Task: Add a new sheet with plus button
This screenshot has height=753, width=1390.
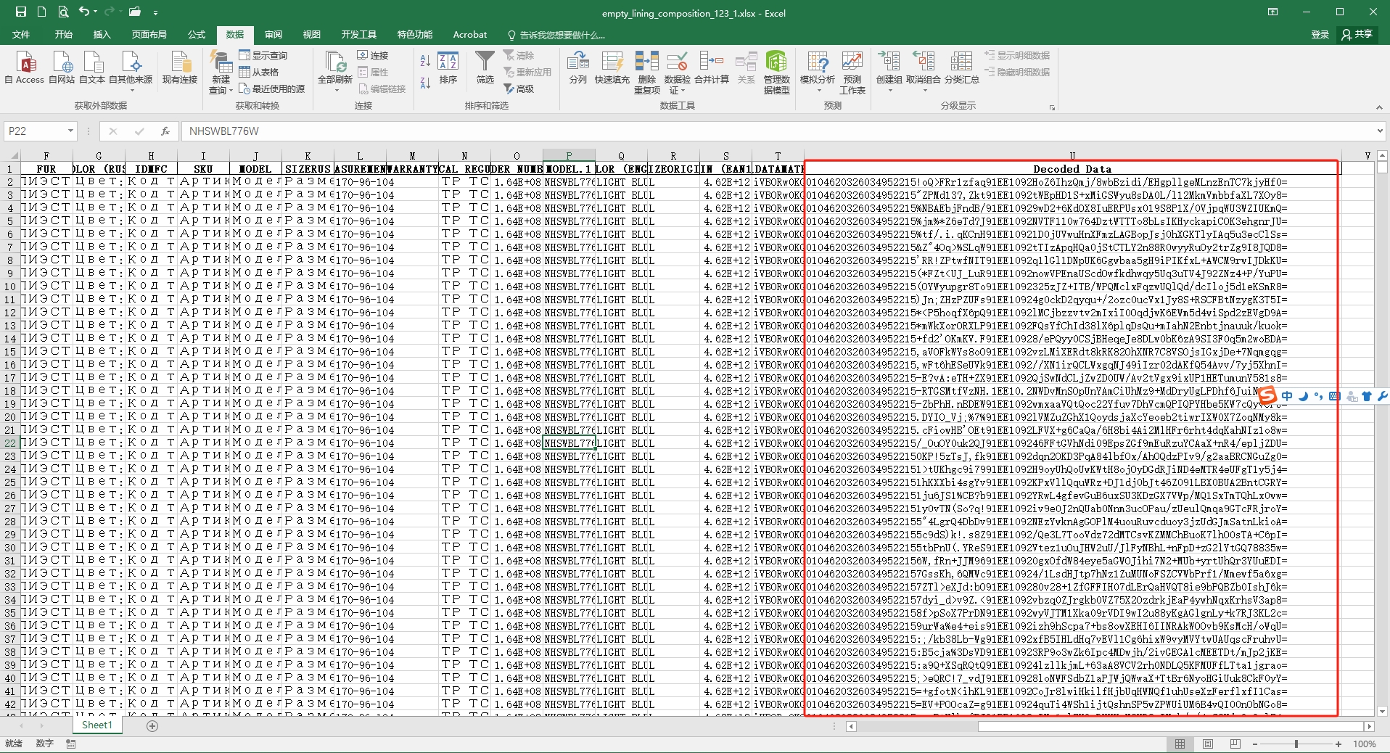Action: (152, 726)
